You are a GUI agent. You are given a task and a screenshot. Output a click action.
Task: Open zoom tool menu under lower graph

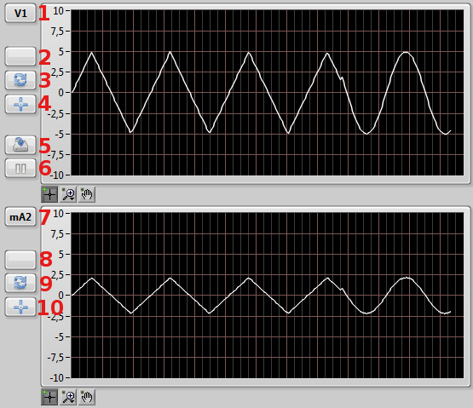pos(68,397)
